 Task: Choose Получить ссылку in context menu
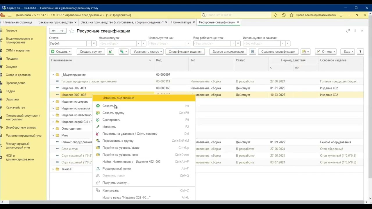[x=144, y=183]
